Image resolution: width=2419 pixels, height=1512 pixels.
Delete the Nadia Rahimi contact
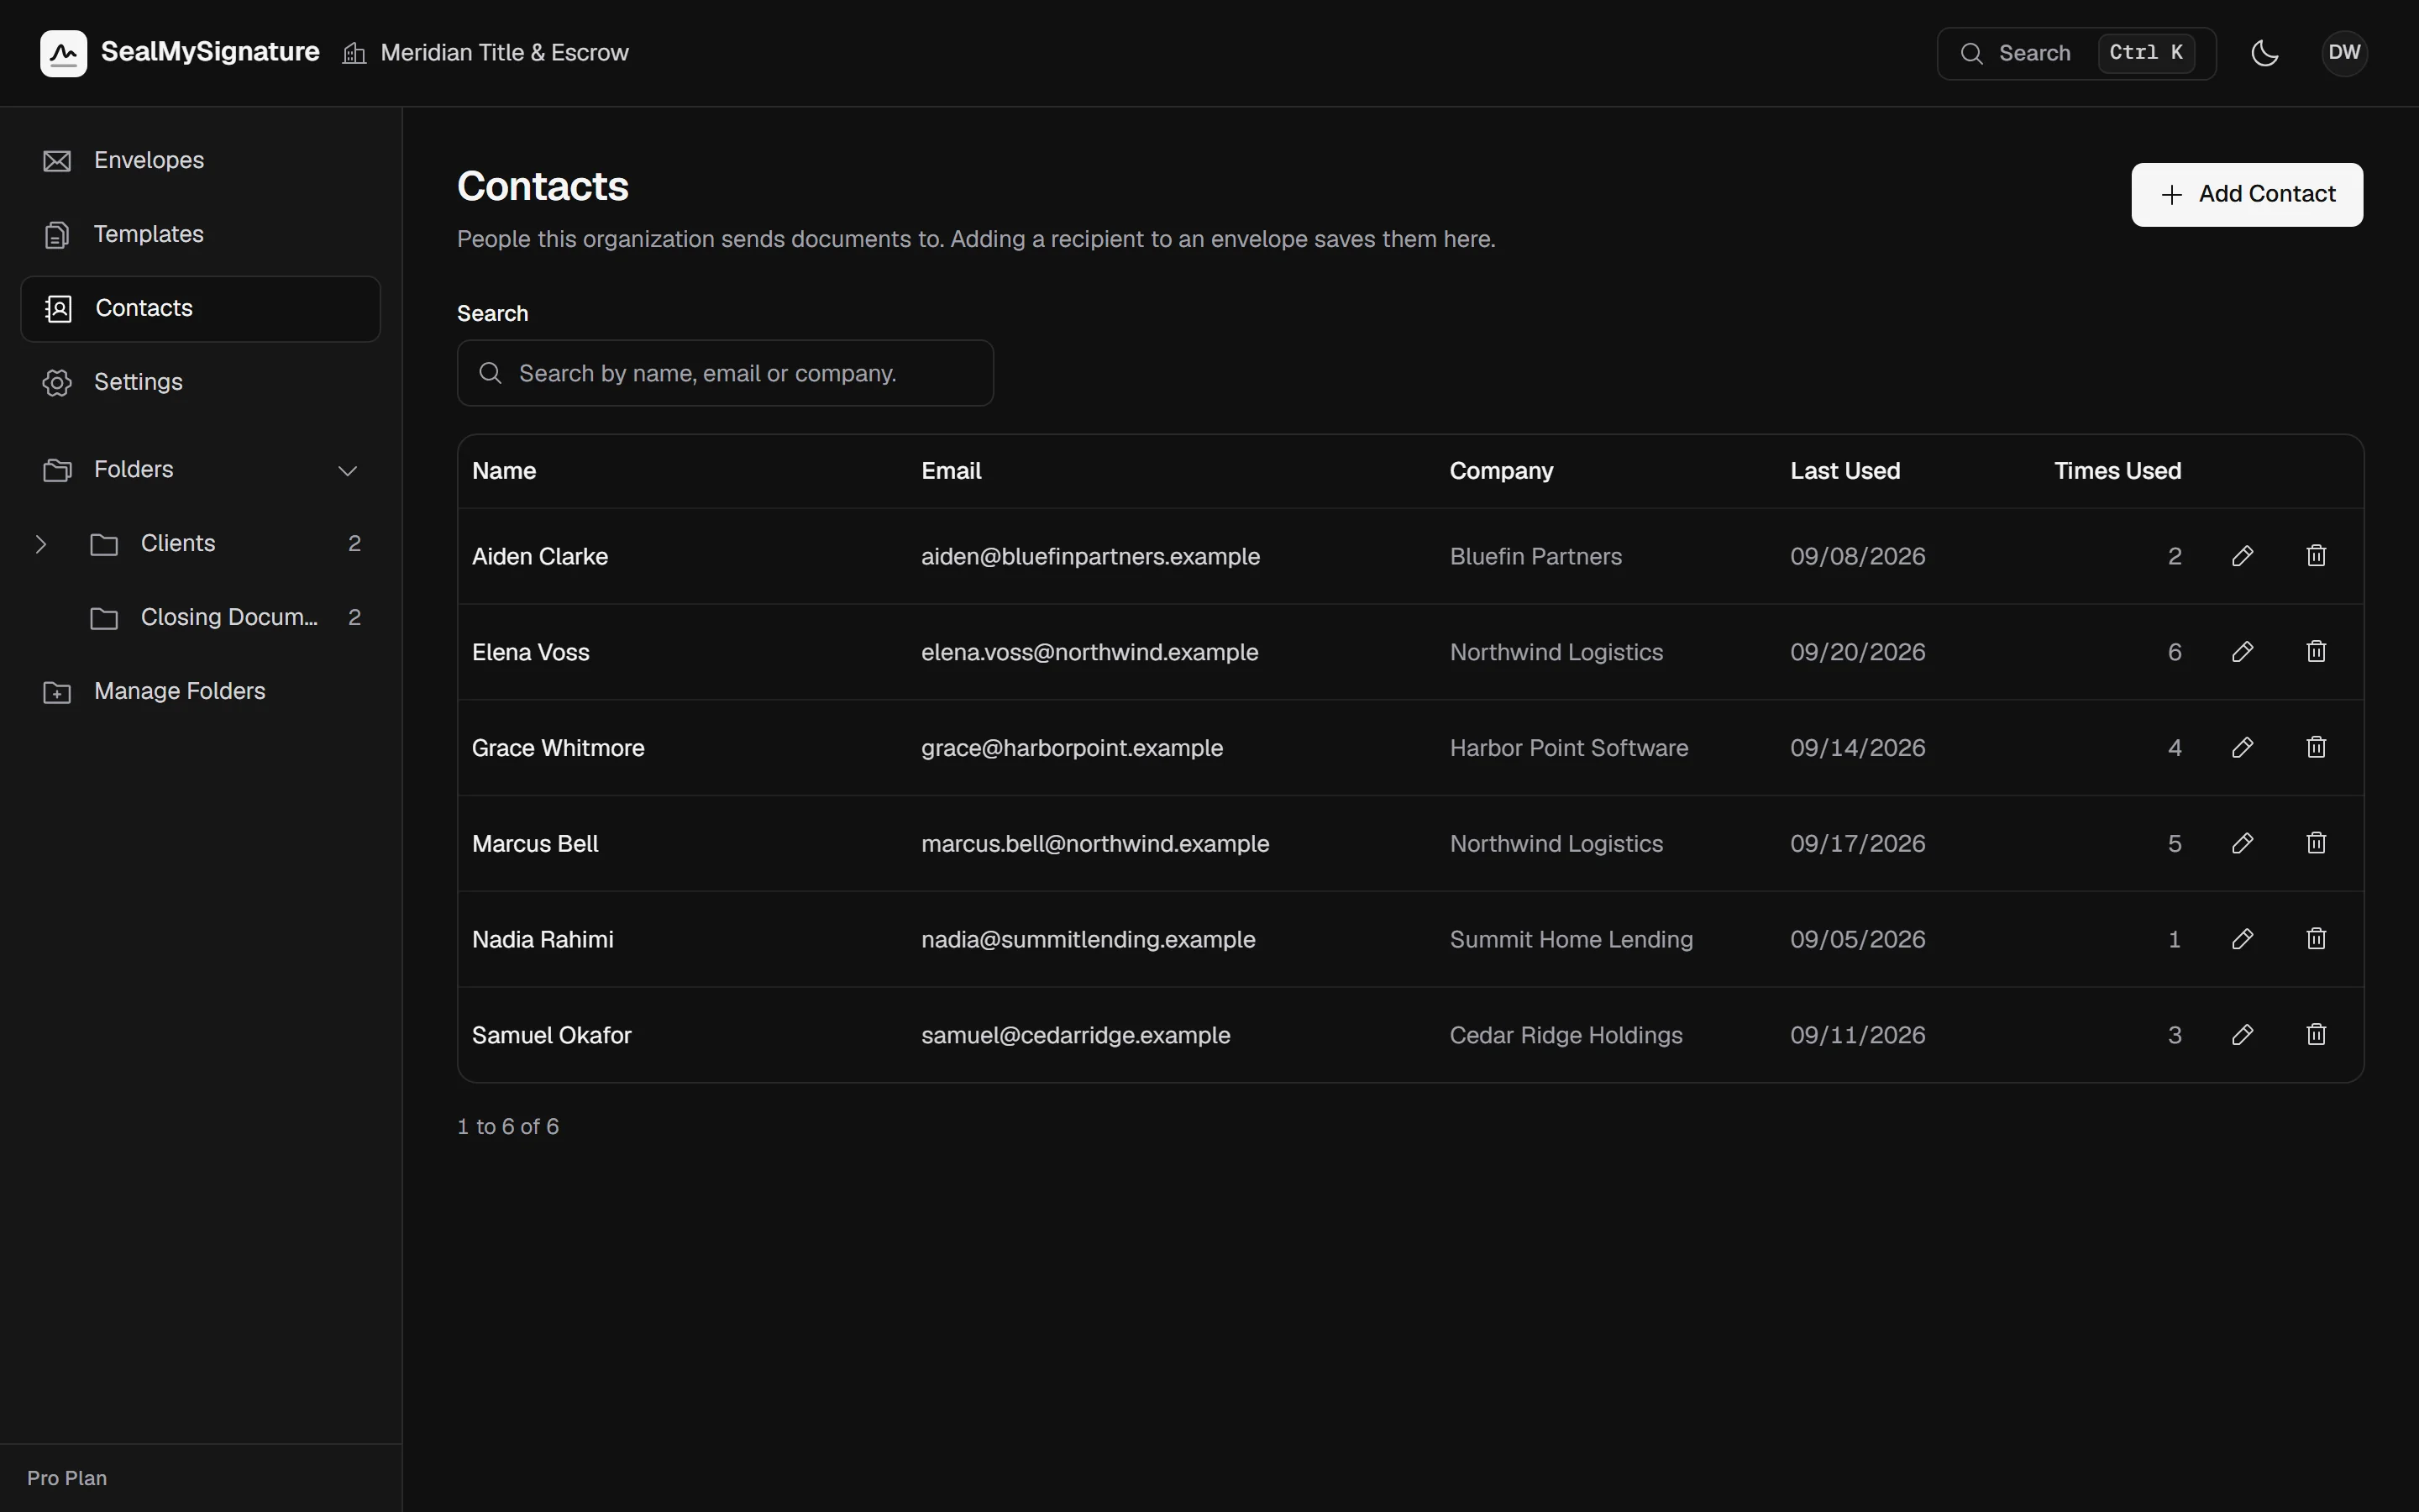[x=2316, y=939]
